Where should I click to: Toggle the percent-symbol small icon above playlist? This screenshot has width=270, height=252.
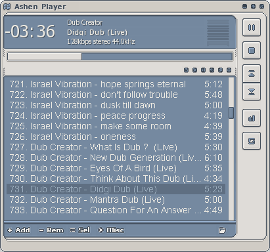click(212, 70)
